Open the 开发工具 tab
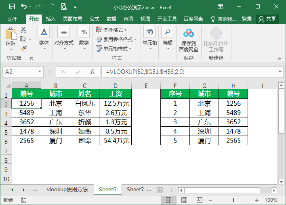Viewport: 286px width, 205px height. 167,19
